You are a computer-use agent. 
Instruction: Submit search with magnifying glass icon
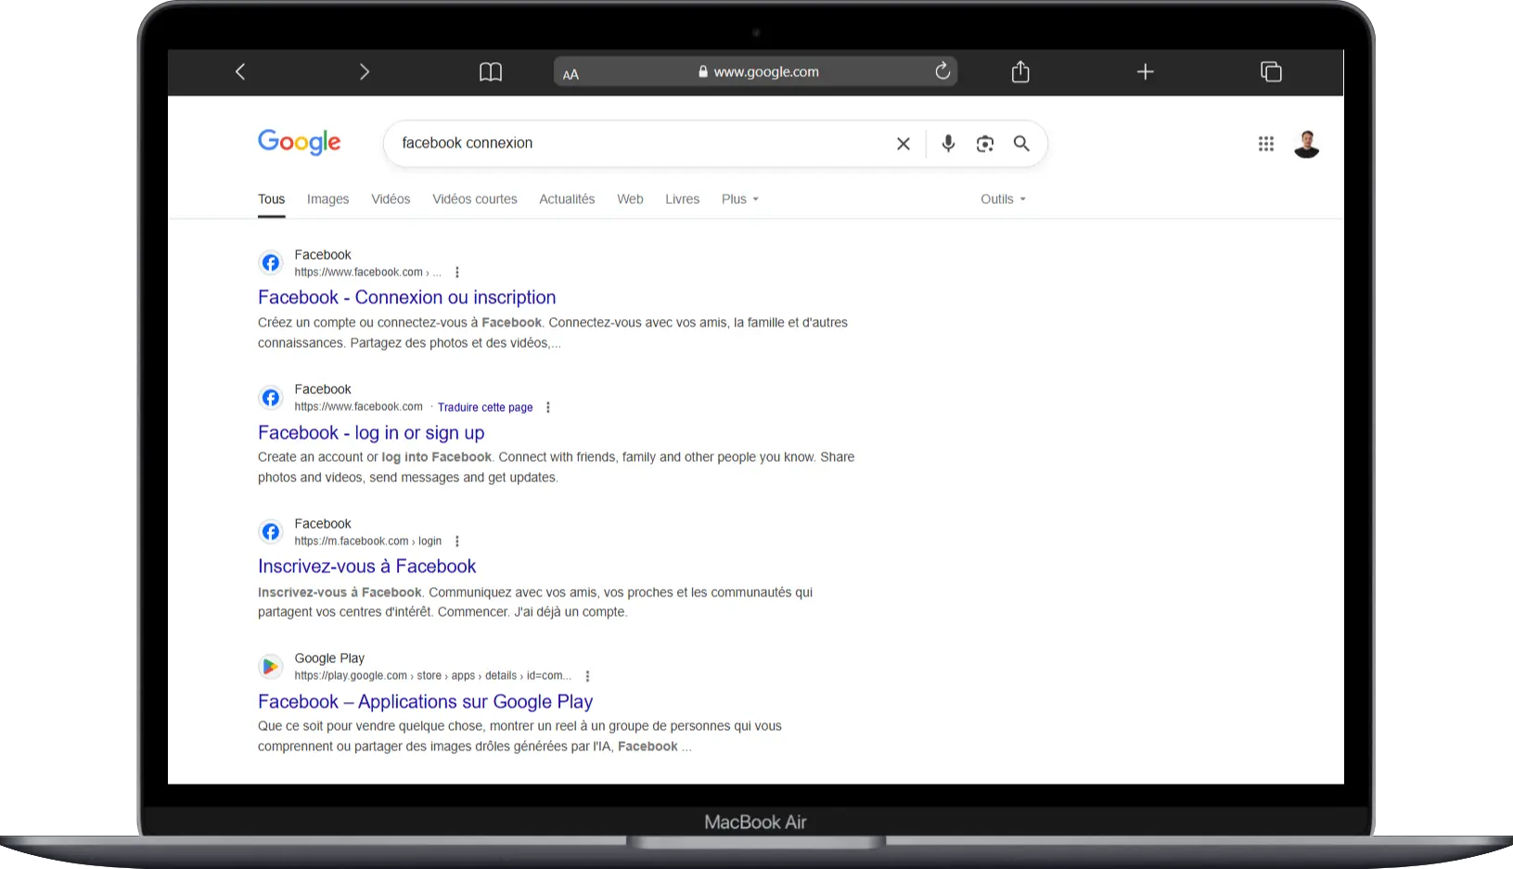pyautogui.click(x=1021, y=144)
